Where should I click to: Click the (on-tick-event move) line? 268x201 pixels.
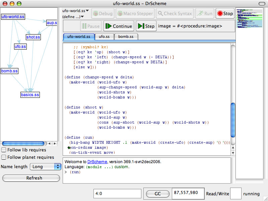point(92,152)
